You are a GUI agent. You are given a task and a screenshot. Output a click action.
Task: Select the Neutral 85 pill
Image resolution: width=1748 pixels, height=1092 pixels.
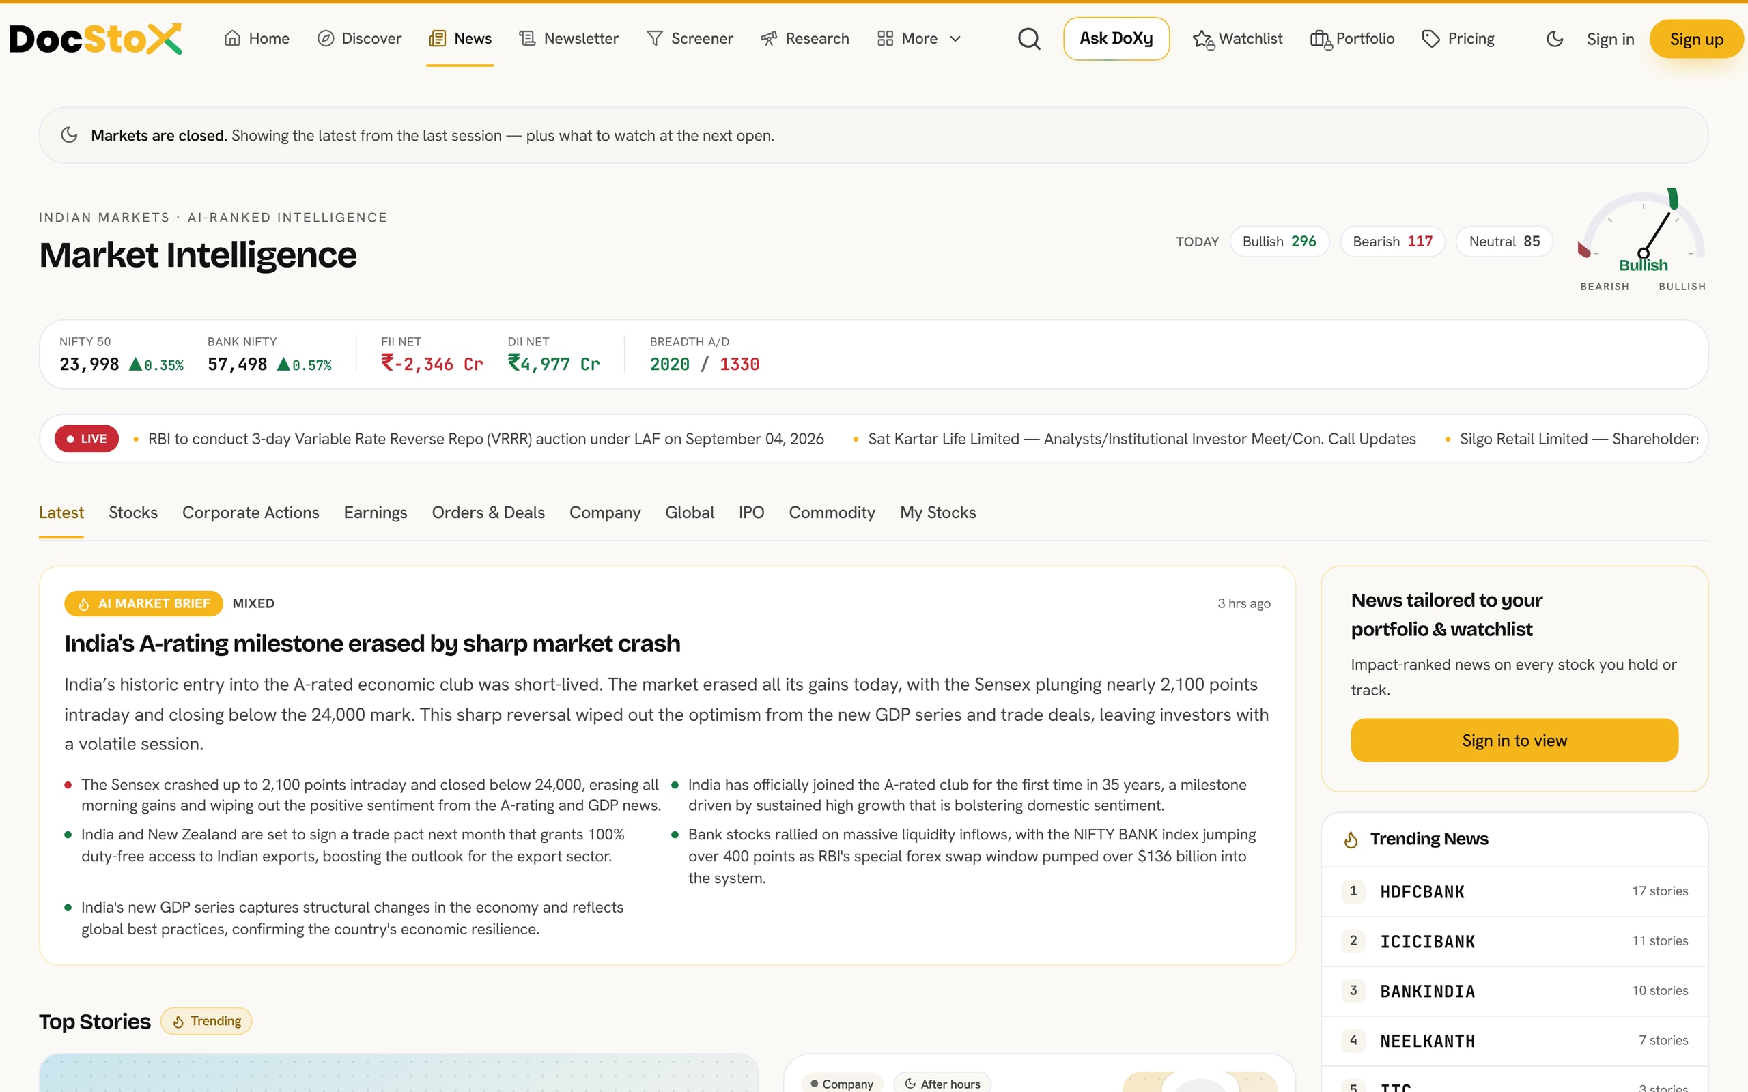[1504, 241]
